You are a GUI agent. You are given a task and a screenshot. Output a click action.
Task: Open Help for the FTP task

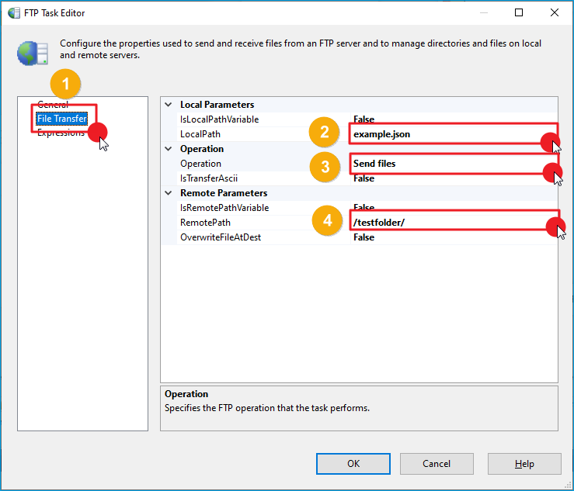click(524, 464)
